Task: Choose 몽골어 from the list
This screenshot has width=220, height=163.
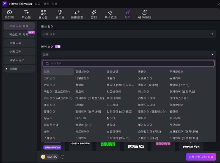Action: point(48,118)
